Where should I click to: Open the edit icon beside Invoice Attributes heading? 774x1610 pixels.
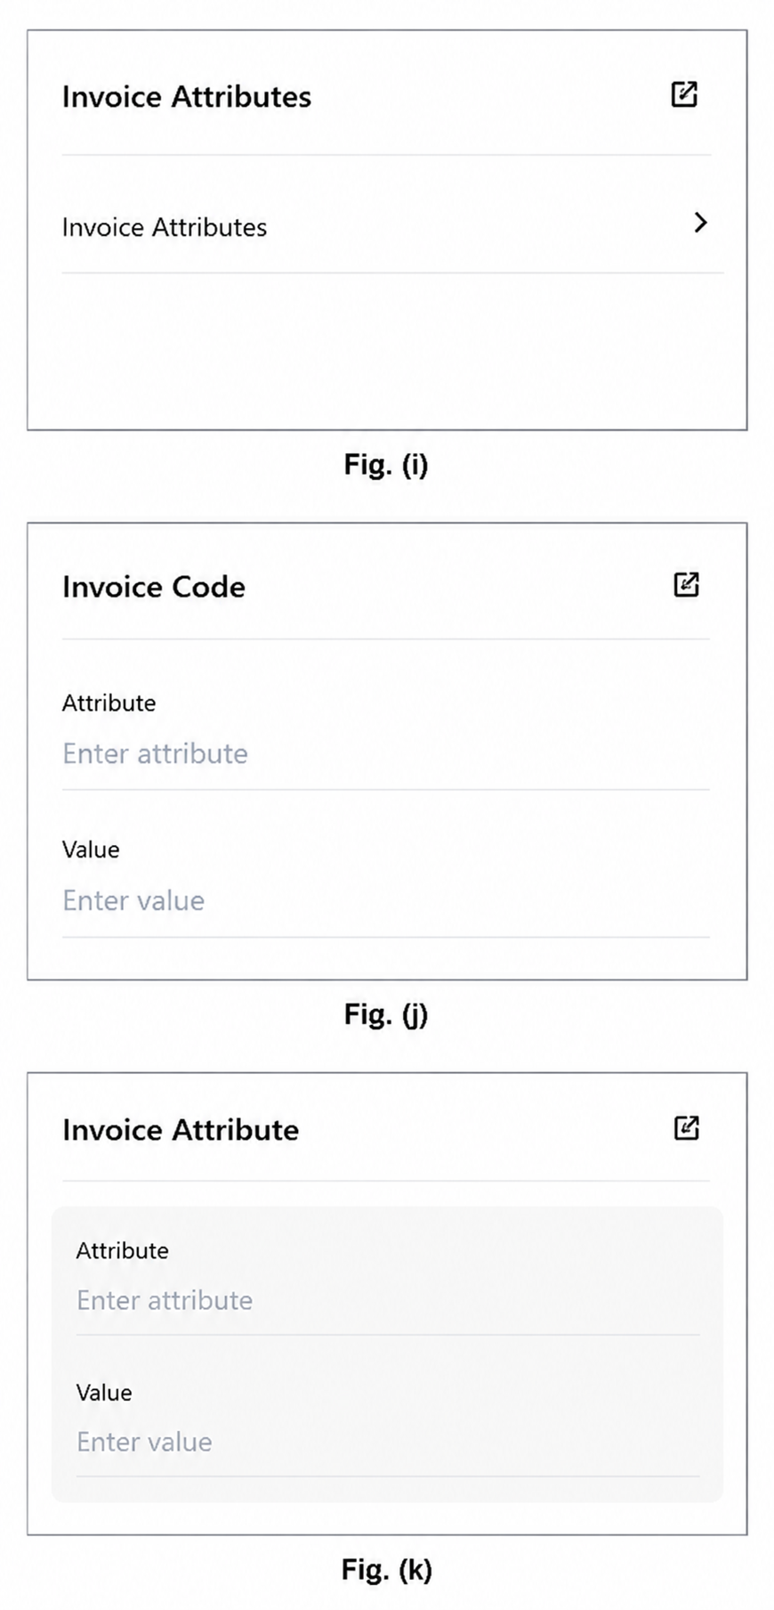click(x=683, y=94)
